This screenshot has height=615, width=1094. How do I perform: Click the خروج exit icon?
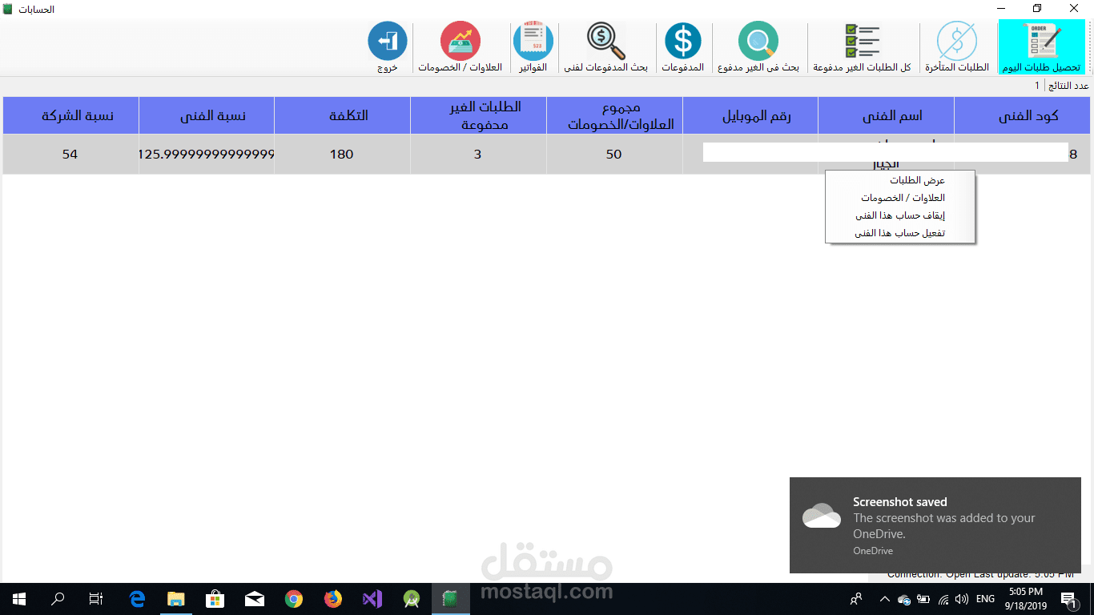388,47
